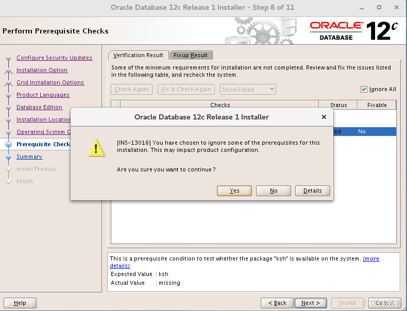Click the Operating System Groups step bullet
The width and height of the screenshot is (407, 311).
pyautogui.click(x=9, y=132)
